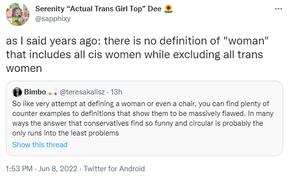Click quoted line starting "counter examples to definitions"
The image size is (291, 181).
(x=143, y=113)
